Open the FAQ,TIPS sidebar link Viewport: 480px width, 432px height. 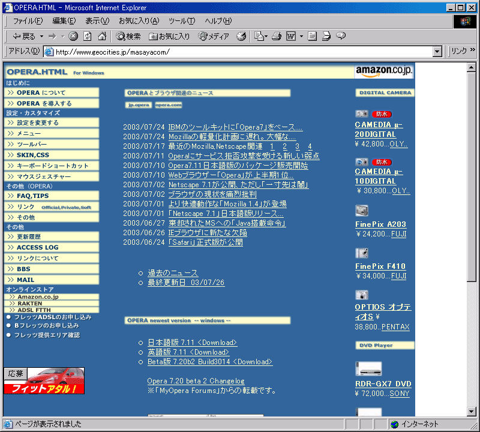tap(52, 196)
